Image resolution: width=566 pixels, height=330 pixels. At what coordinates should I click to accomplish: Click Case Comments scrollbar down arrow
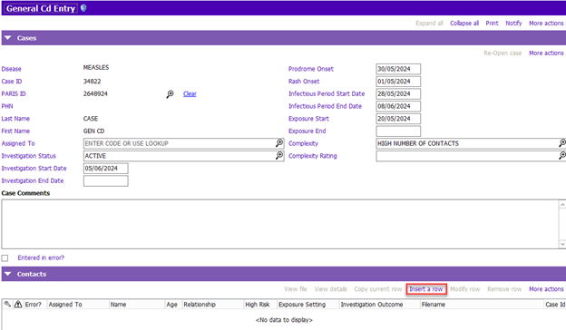point(562,244)
